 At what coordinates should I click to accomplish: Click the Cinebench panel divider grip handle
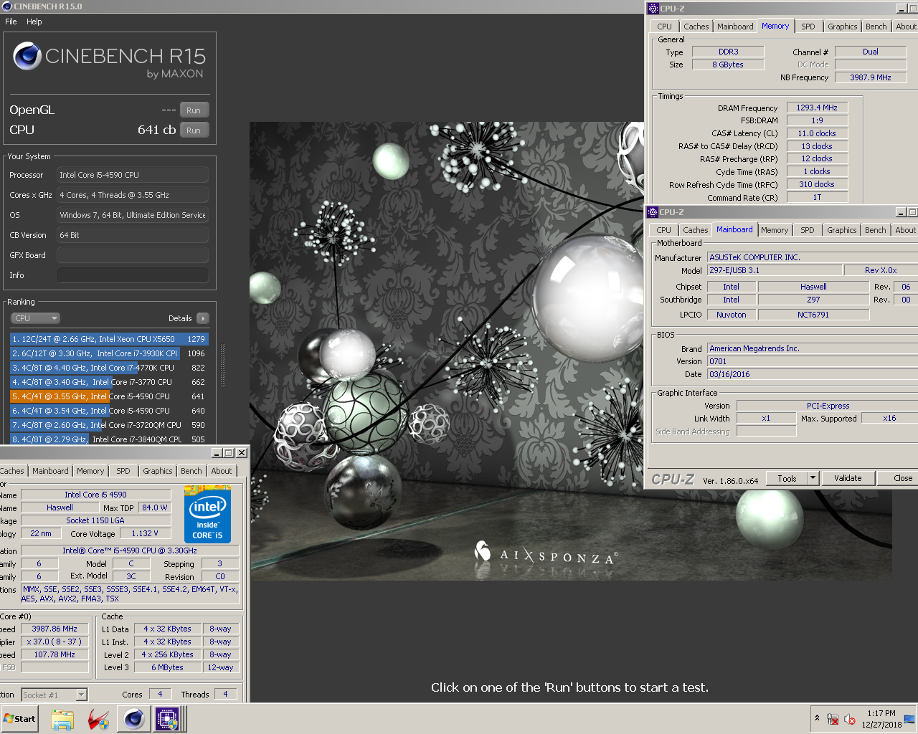point(222,366)
